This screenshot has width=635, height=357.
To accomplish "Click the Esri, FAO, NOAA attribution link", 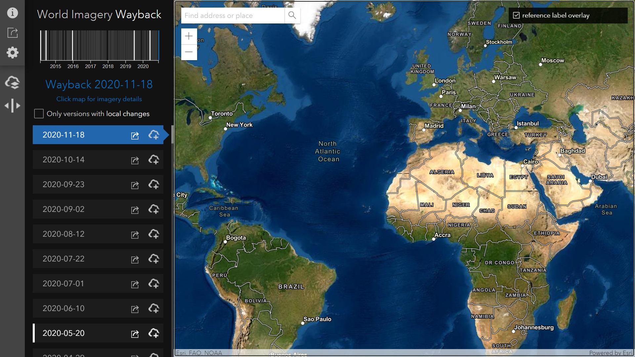I will tap(198, 352).
